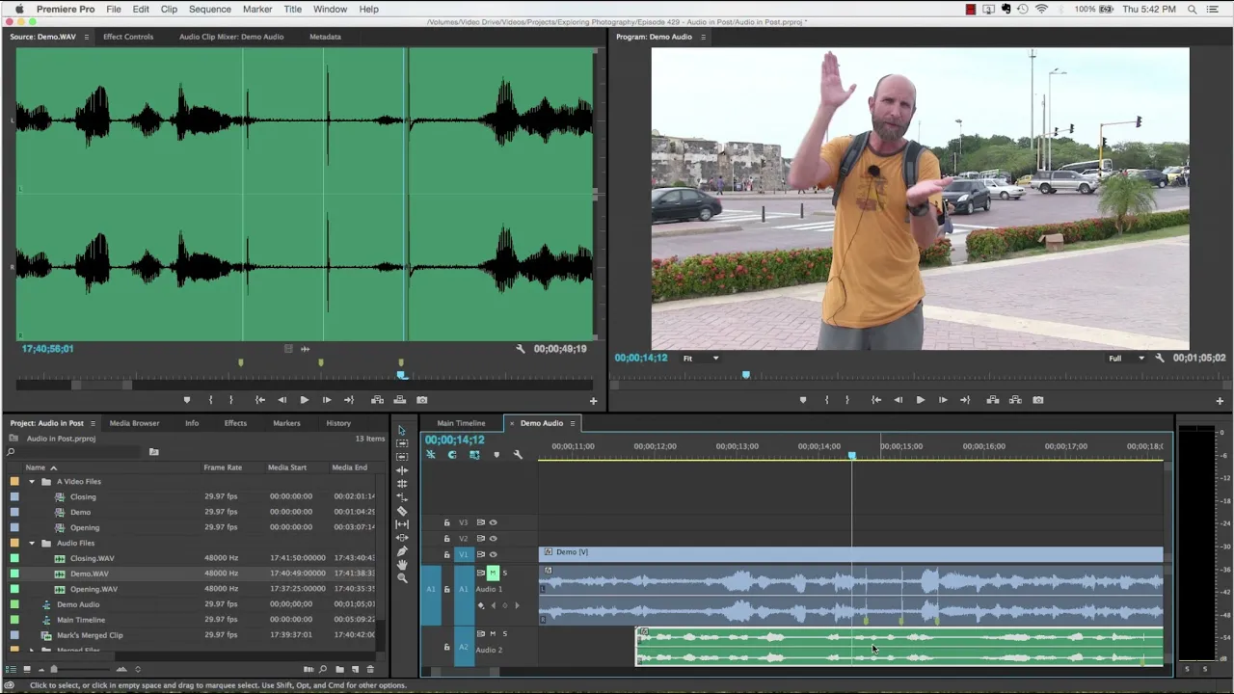Add marker in the timeline header

tap(496, 455)
